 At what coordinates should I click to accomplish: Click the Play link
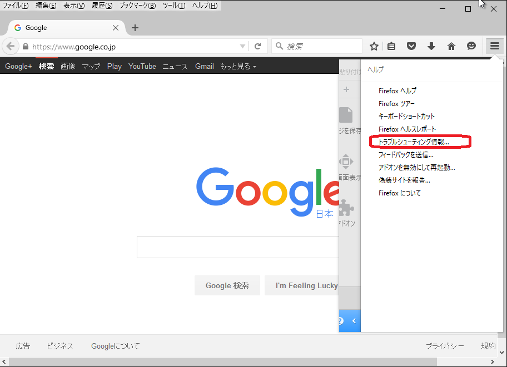tap(115, 66)
